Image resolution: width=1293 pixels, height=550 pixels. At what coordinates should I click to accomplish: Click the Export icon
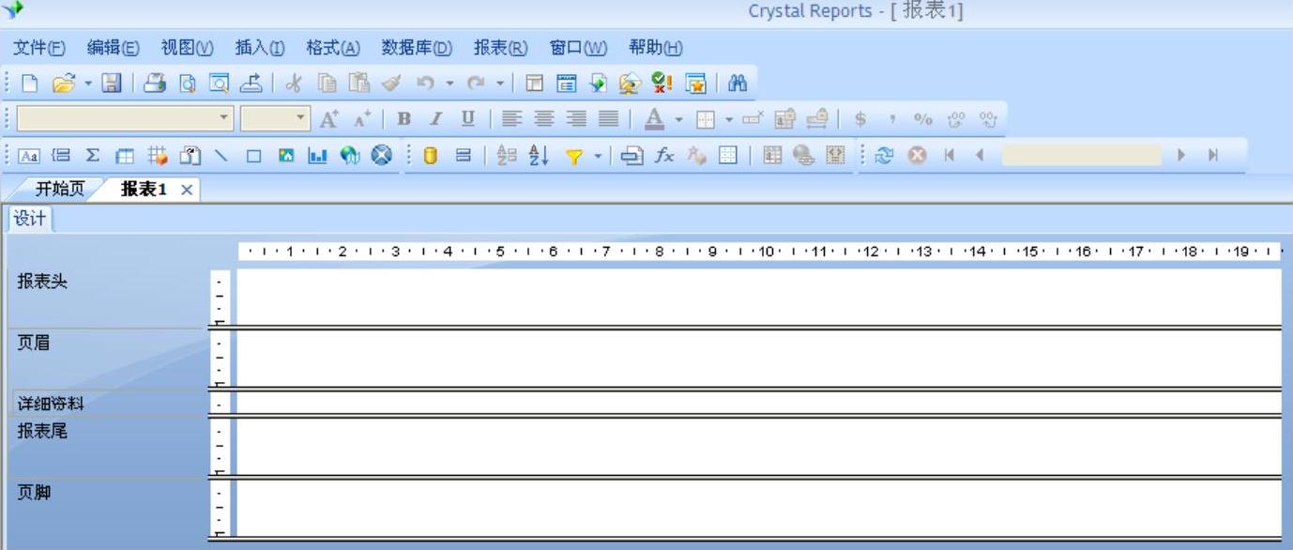[251, 84]
